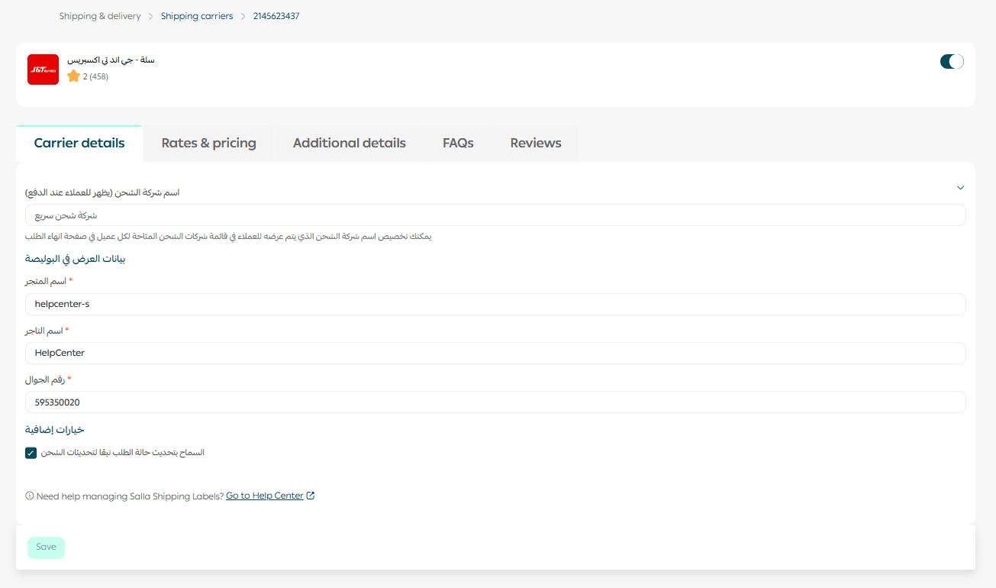This screenshot has width=996, height=588.
Task: Collapse the carrier details section chevron
Action: click(x=960, y=188)
